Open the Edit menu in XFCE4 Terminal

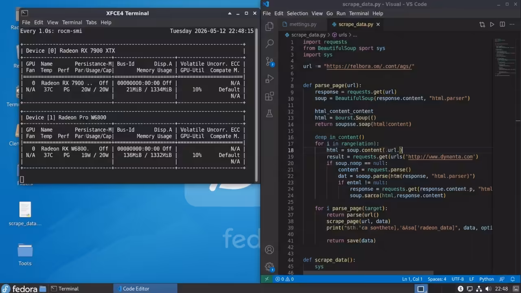(39, 22)
